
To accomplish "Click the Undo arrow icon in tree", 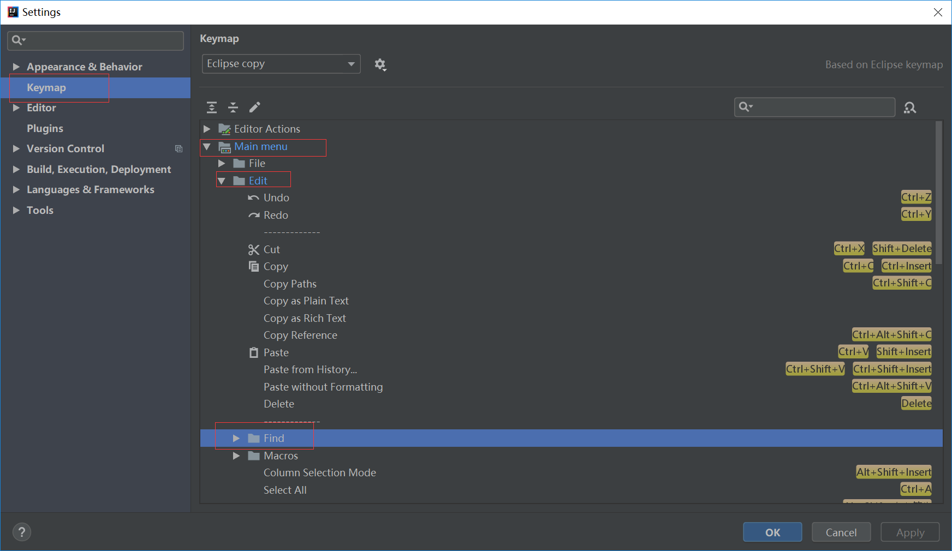I will pos(253,197).
